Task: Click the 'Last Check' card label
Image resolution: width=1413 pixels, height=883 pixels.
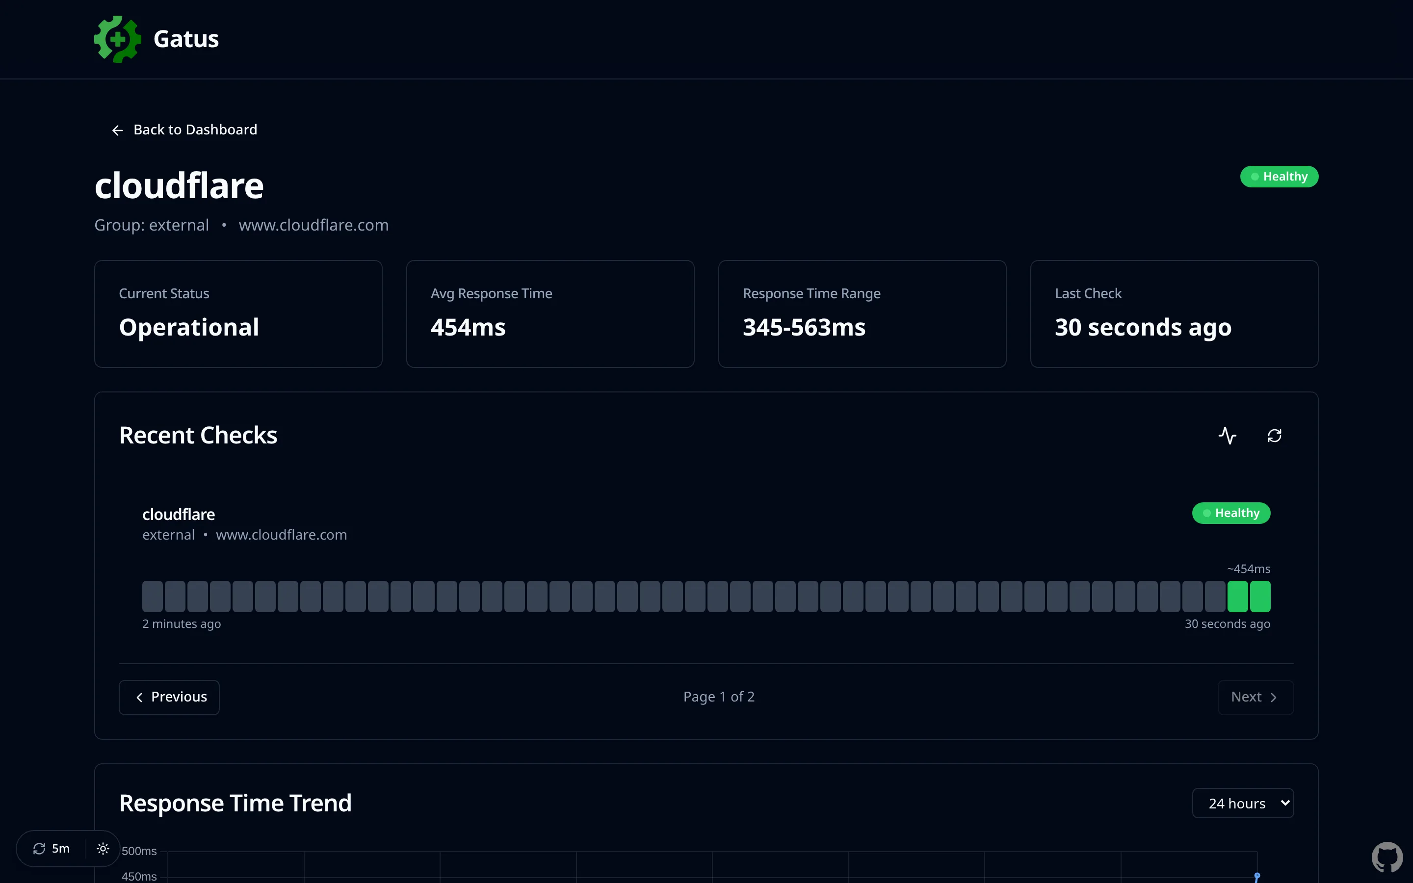Action: point(1088,294)
